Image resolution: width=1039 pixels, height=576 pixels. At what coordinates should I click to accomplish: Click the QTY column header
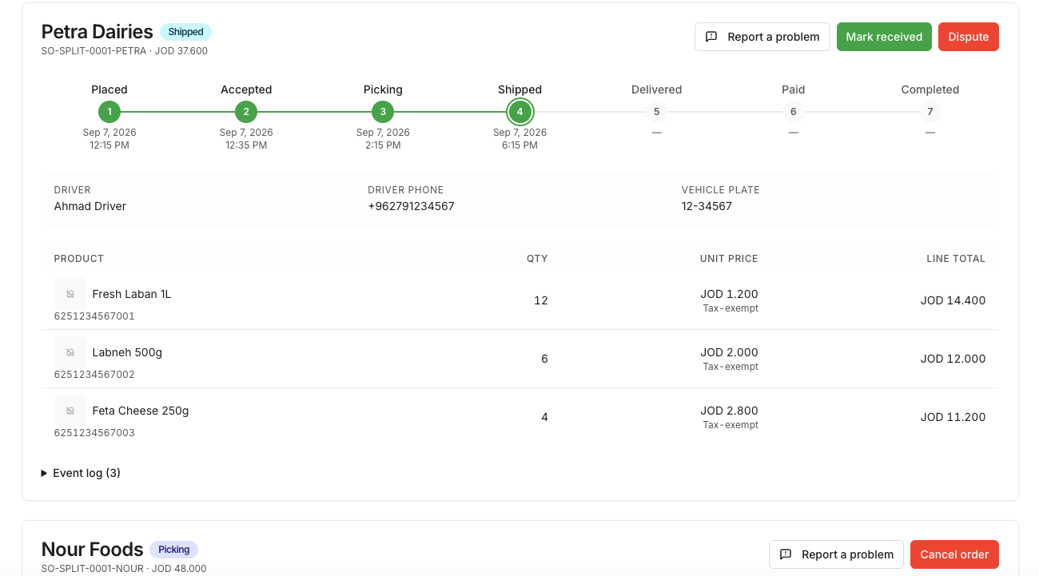tap(537, 259)
